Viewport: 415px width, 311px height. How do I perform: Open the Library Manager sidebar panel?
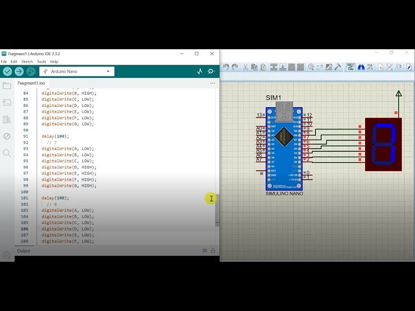[x=6, y=119]
